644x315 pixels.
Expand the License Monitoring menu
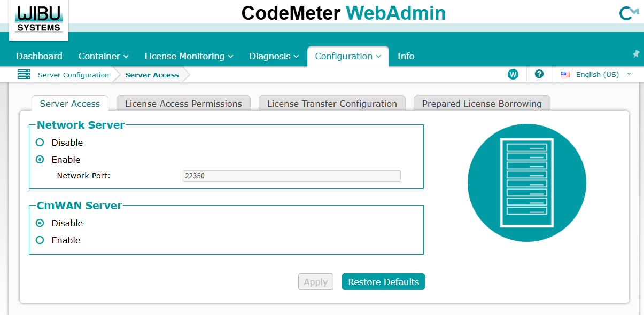point(189,56)
